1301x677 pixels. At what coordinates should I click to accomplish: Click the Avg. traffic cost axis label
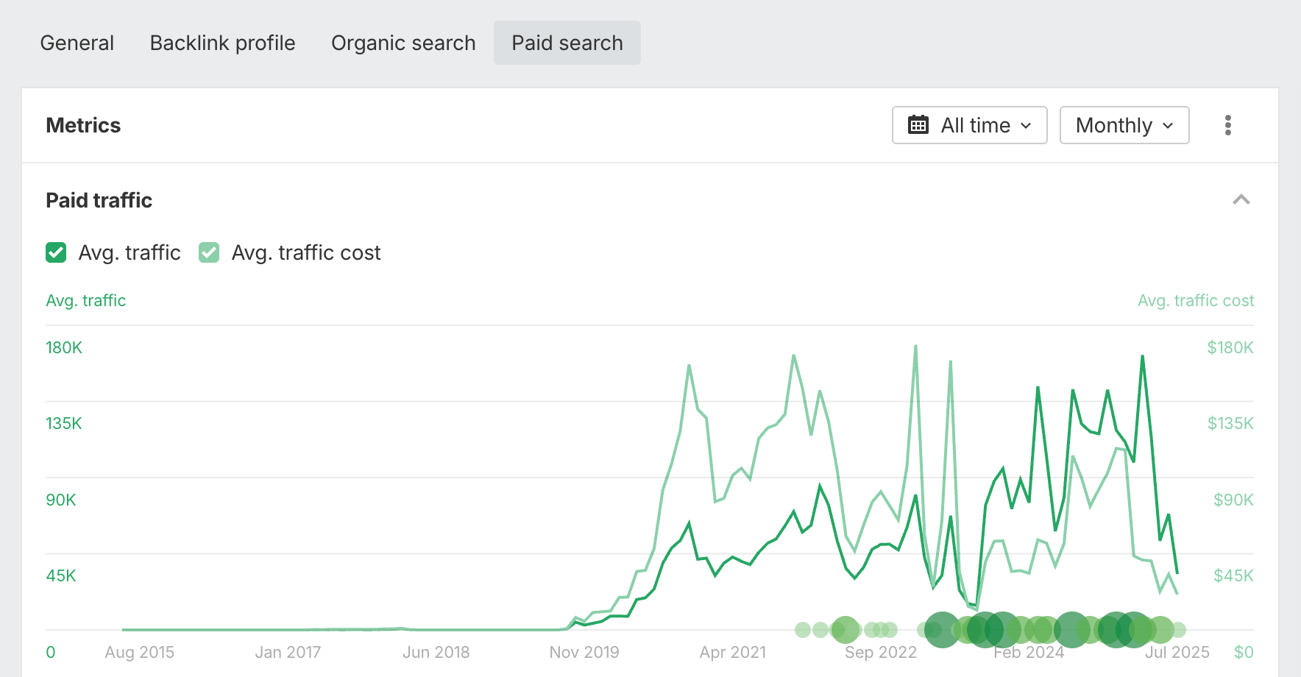1195,300
